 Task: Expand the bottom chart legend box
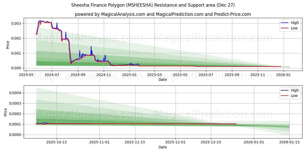tap(290, 93)
